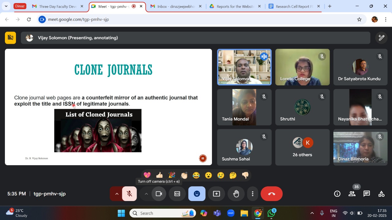Turn off the camera
Image resolution: width=392 pixels, height=220 pixels.
click(x=159, y=194)
